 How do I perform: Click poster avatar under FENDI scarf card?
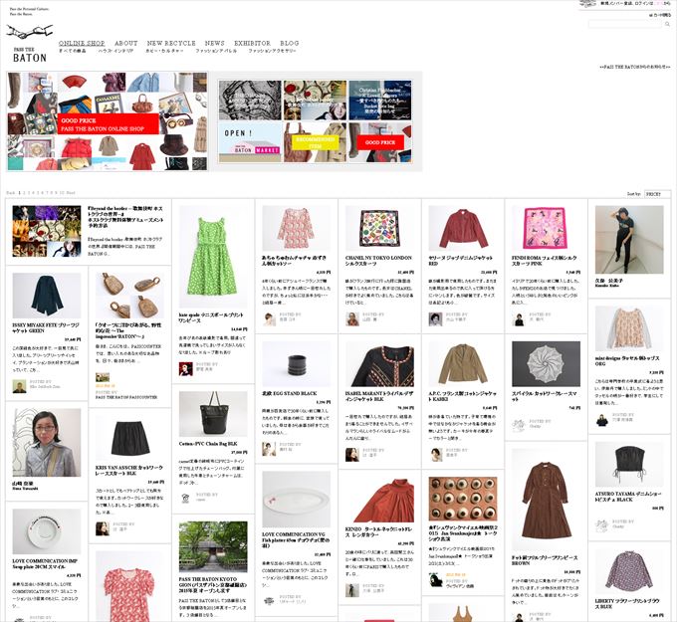point(519,319)
